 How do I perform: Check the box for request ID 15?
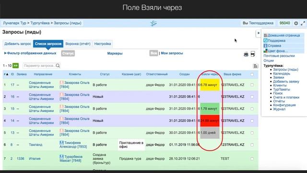pyautogui.click(x=252, y=109)
